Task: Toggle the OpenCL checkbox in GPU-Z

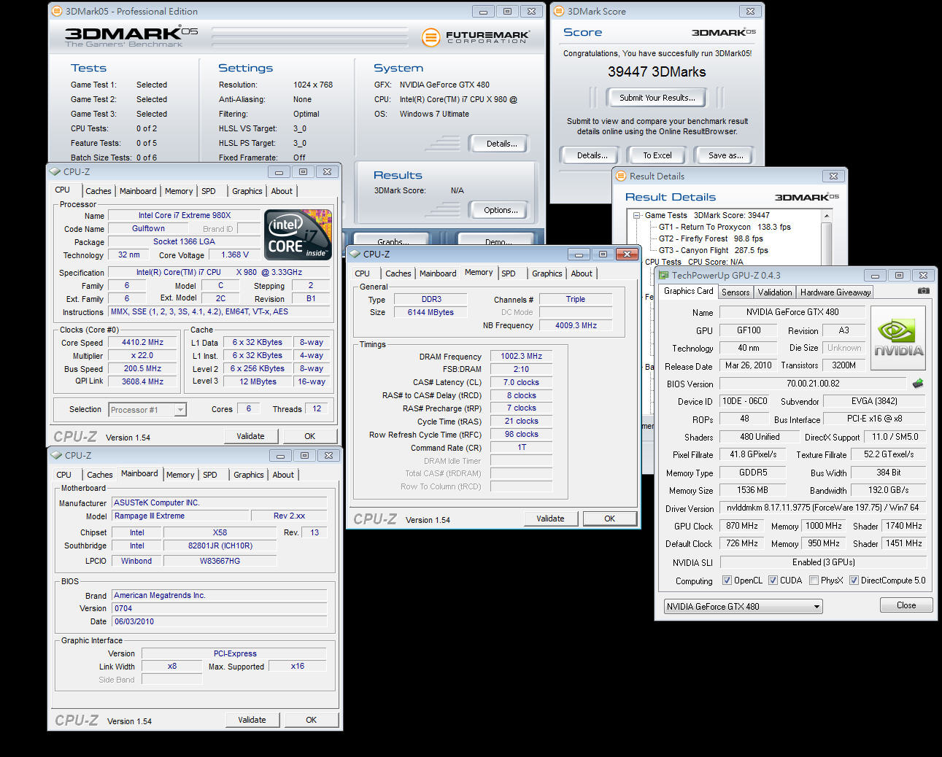Action: point(727,581)
